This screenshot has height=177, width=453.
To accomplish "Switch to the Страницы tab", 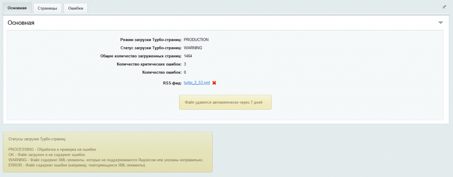I will (x=47, y=8).
